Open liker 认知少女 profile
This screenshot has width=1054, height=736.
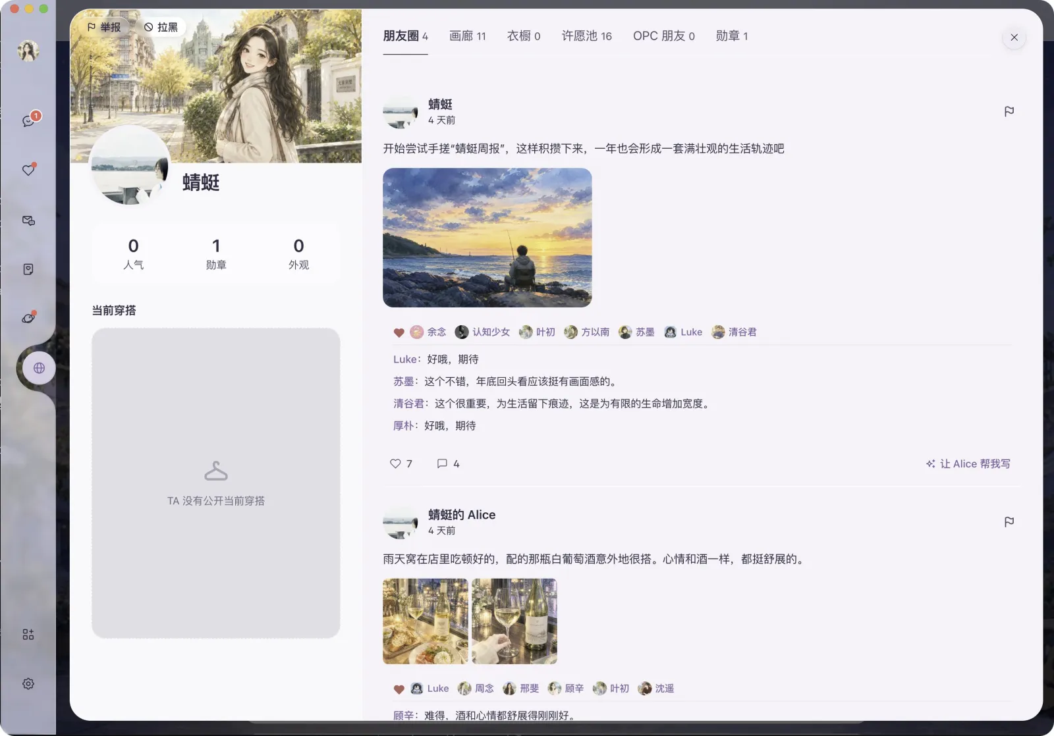[483, 332]
